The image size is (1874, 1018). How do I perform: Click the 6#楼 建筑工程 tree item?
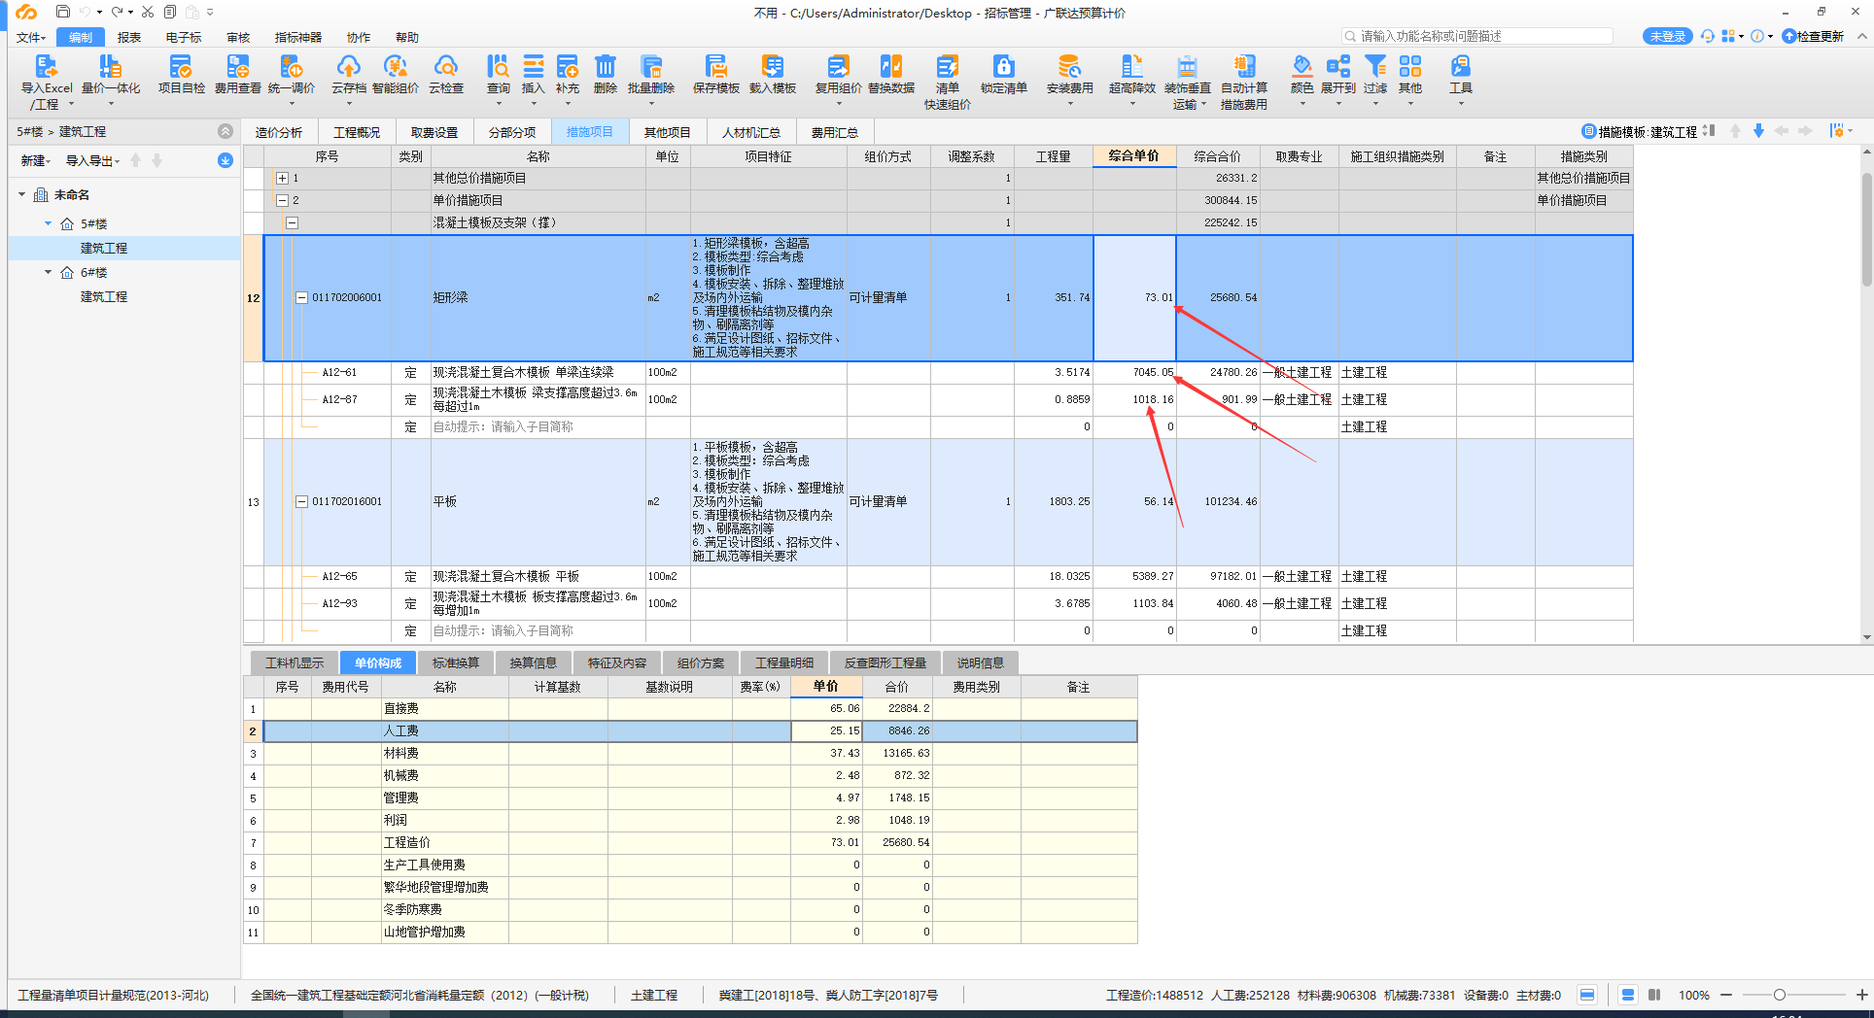point(104,296)
